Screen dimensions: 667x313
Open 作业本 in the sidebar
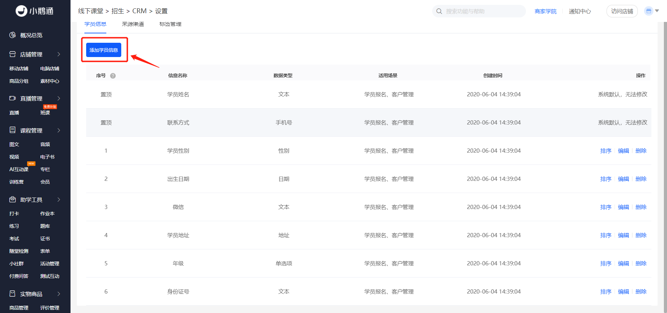[47, 214]
